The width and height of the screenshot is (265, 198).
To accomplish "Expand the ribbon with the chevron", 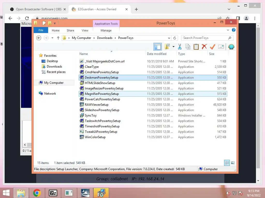I will [x=228, y=30].
